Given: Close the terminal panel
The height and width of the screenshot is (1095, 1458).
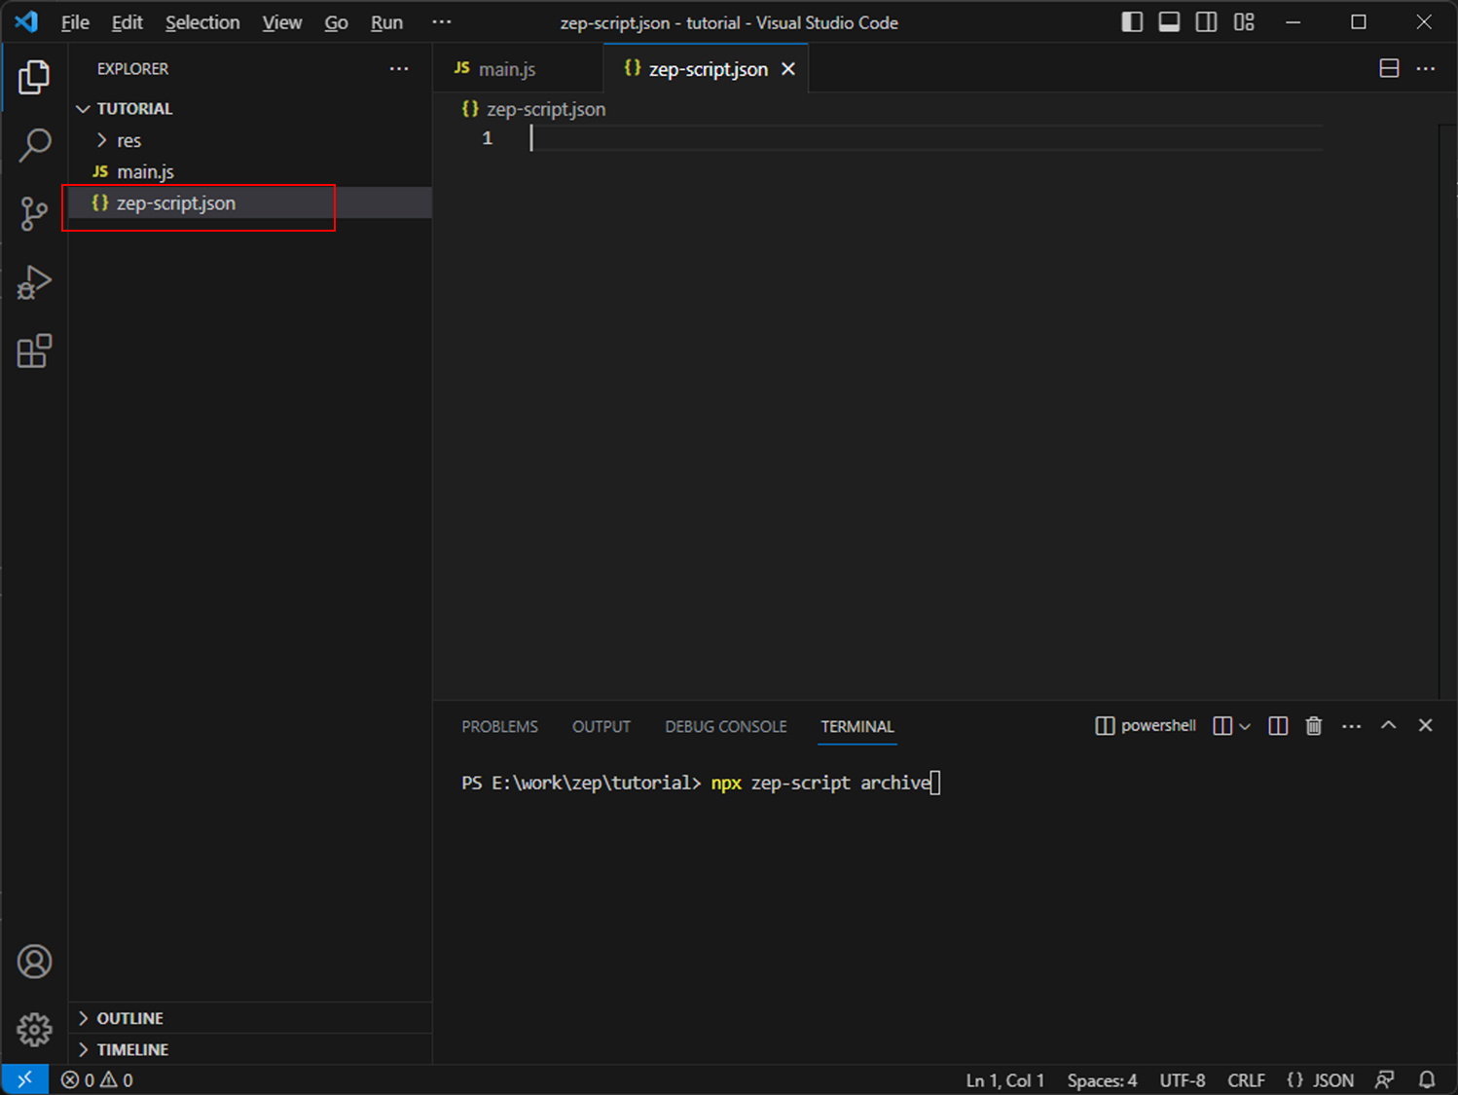Looking at the screenshot, I should 1426,726.
